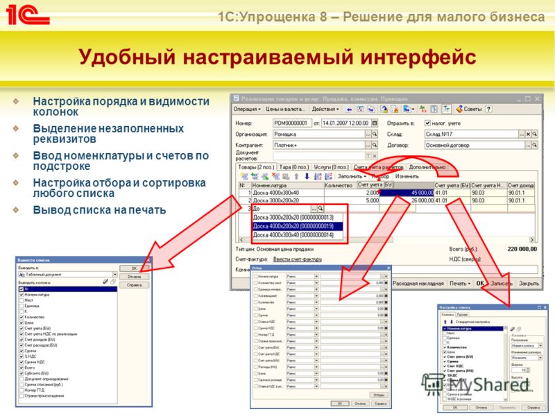Image resolution: width=555 pixels, height=416 pixels.
Task: Click magnifier in third row nomenclature field
Action: tap(321, 209)
